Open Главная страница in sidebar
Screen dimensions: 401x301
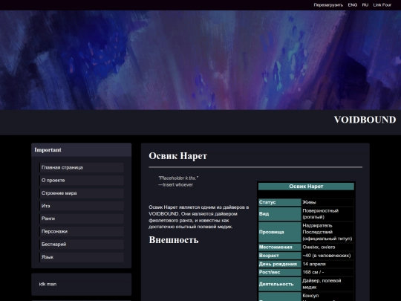click(x=82, y=167)
